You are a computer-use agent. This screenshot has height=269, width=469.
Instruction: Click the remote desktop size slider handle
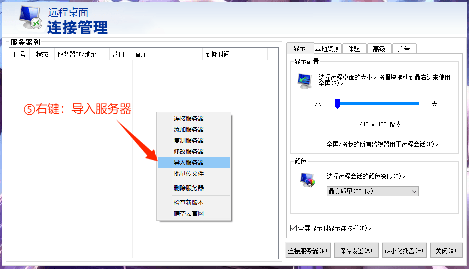pos(338,104)
